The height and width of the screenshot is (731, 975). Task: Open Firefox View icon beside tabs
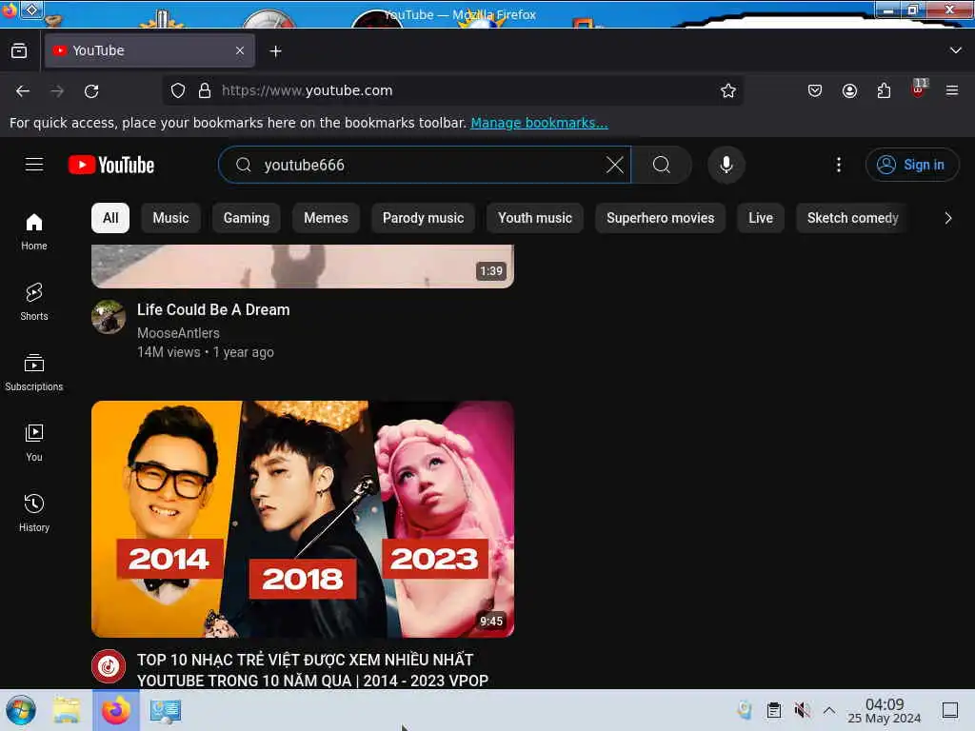point(19,51)
